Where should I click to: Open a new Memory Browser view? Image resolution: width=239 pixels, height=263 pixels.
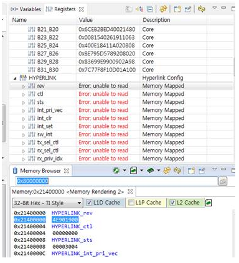coord(191,170)
